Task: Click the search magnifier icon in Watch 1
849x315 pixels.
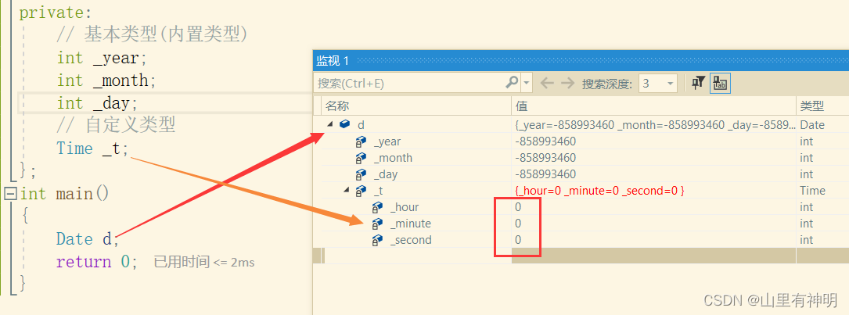Action: (x=511, y=83)
